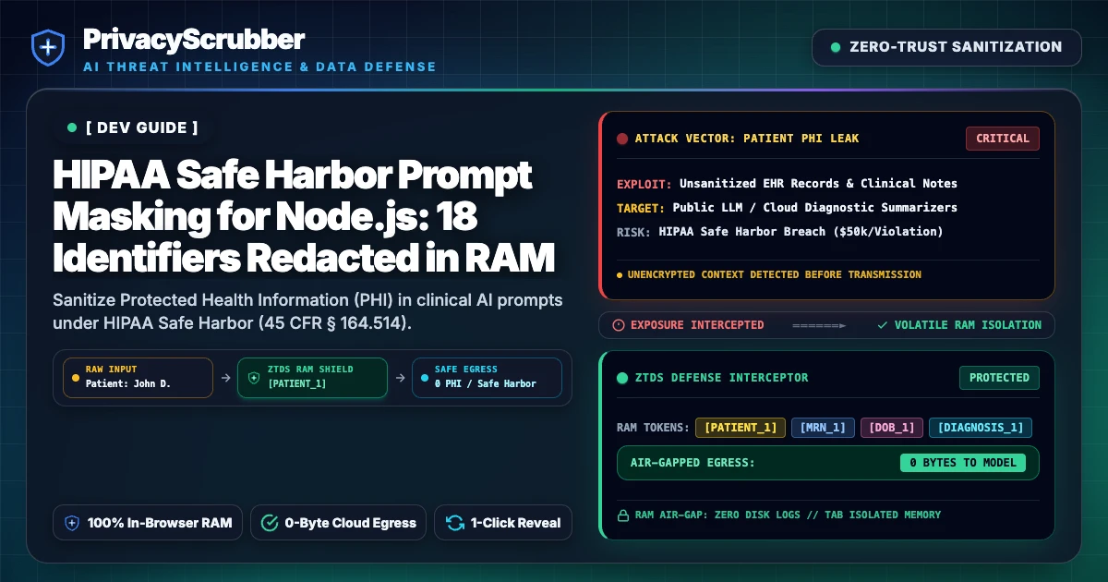Click the ZERO-TRUST SANITIZATION badge

pyautogui.click(x=946, y=47)
